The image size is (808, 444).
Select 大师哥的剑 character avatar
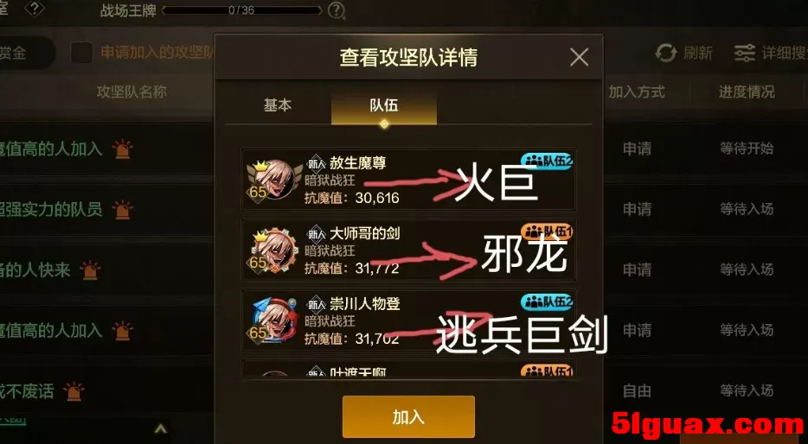click(x=273, y=251)
